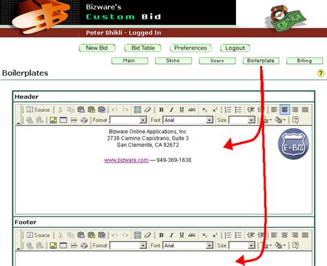
Task: Toggle Source view in Header editor
Action: (x=38, y=110)
